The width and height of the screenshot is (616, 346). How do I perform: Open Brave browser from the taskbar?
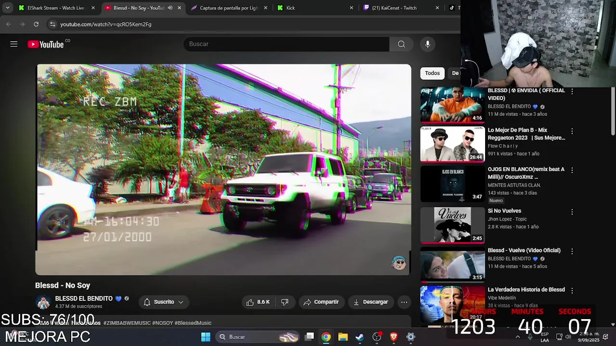click(x=394, y=337)
